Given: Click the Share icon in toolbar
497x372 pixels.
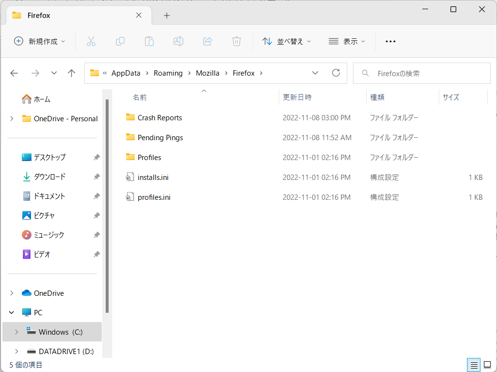Looking at the screenshot, I should pyautogui.click(x=208, y=41).
